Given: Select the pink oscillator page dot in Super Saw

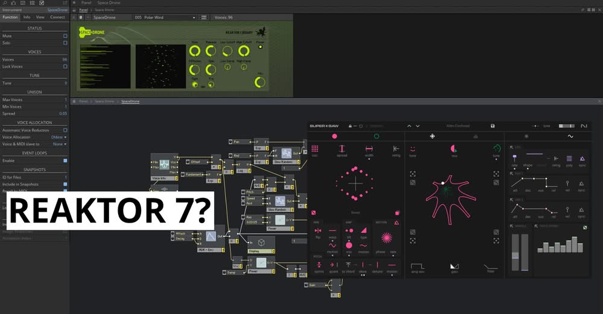Looking at the screenshot, I should click(x=335, y=137).
